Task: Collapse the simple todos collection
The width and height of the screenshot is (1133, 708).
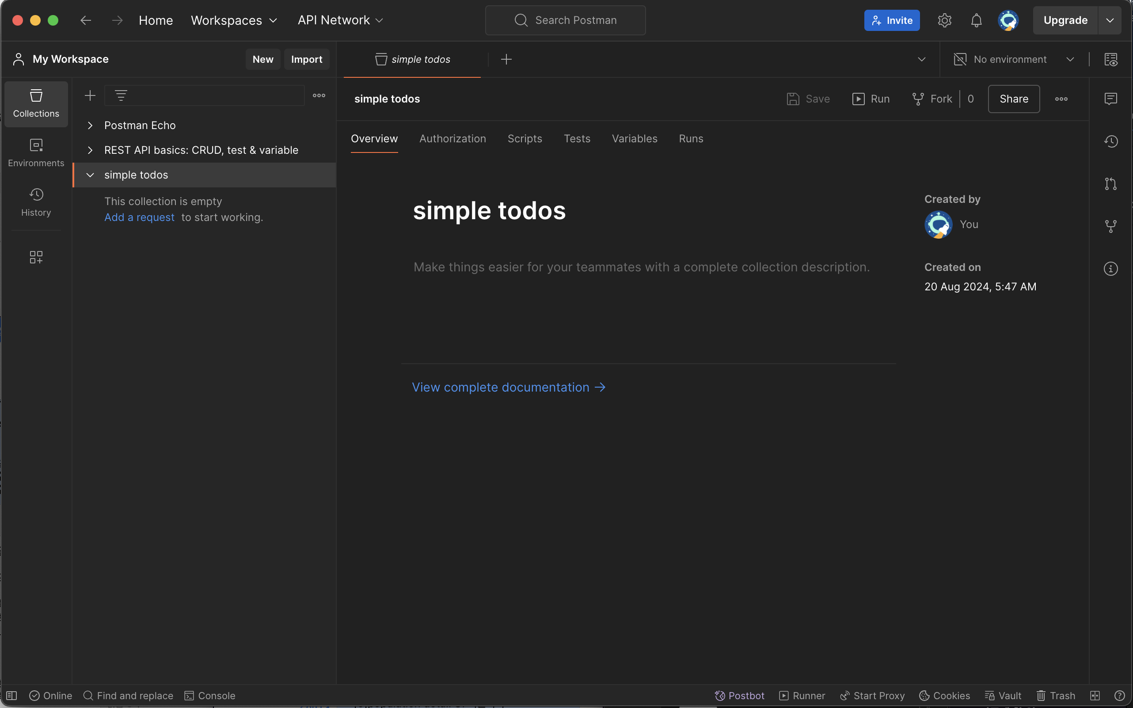Action: click(x=90, y=175)
